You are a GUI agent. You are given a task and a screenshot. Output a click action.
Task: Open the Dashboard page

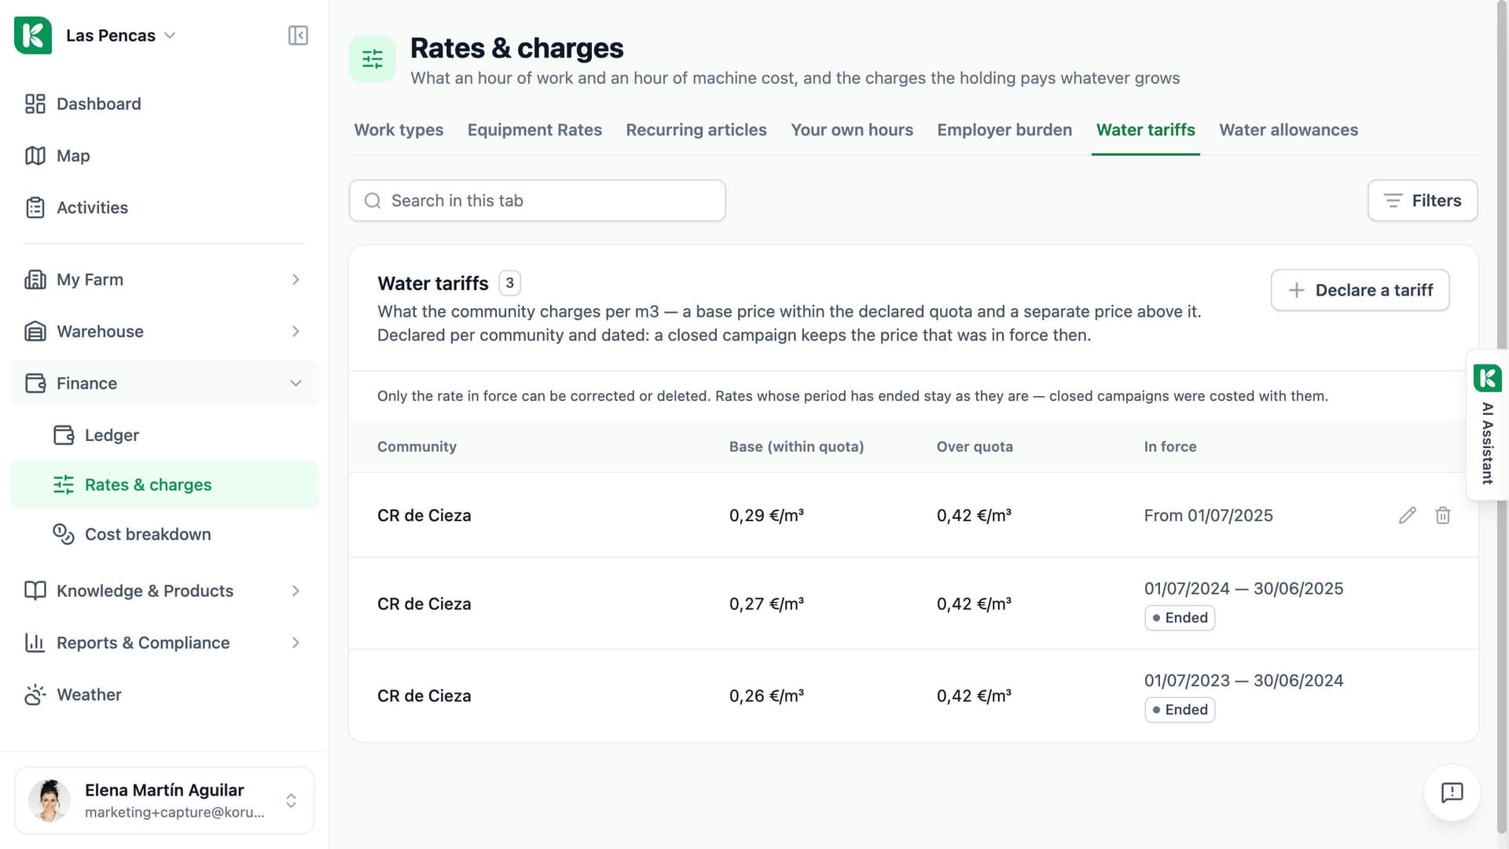(x=164, y=104)
